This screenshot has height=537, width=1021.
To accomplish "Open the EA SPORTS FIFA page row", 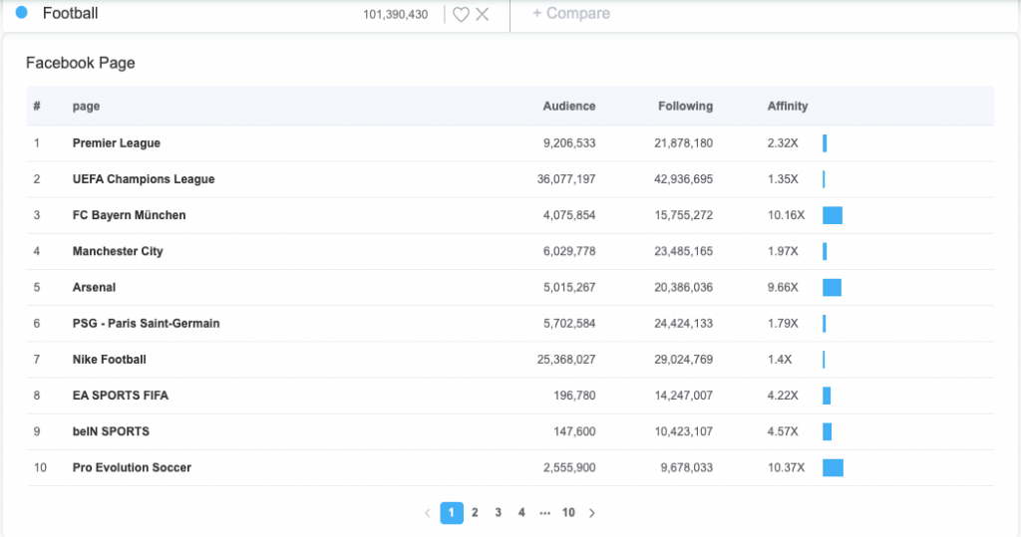I will pyautogui.click(x=510, y=396).
